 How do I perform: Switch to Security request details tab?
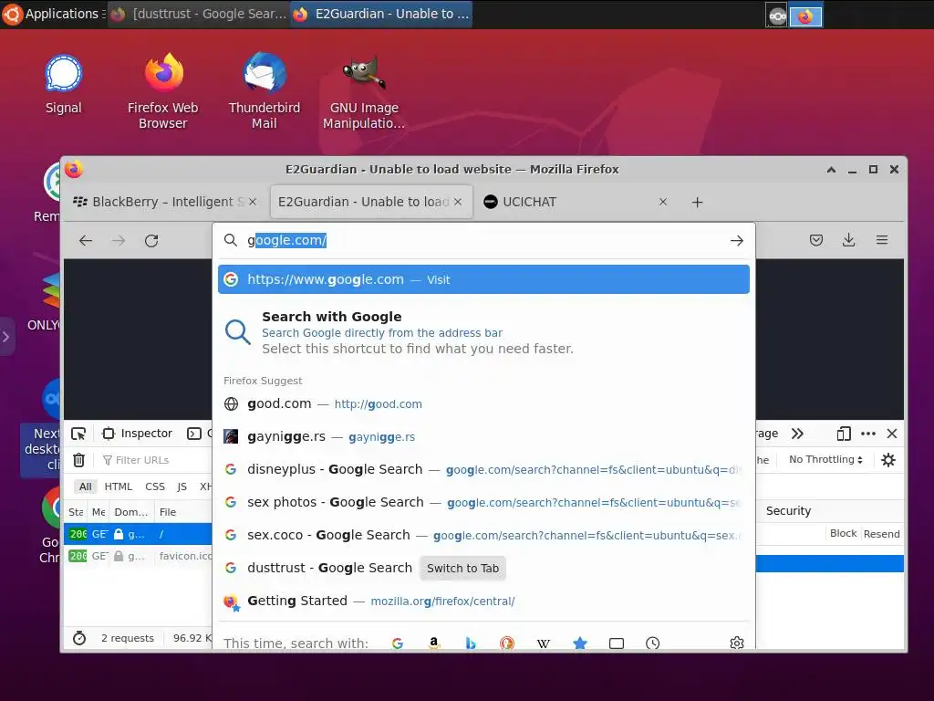788,511
